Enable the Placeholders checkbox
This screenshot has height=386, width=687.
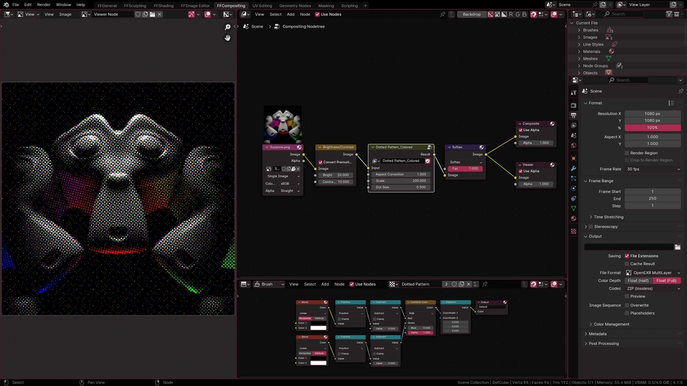click(627, 314)
